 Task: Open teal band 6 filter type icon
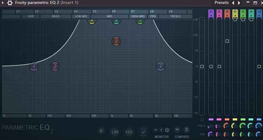(x=251, y=12)
